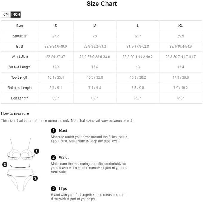Click the How to measure heading
The image size is (203, 202).
coord(15,113)
